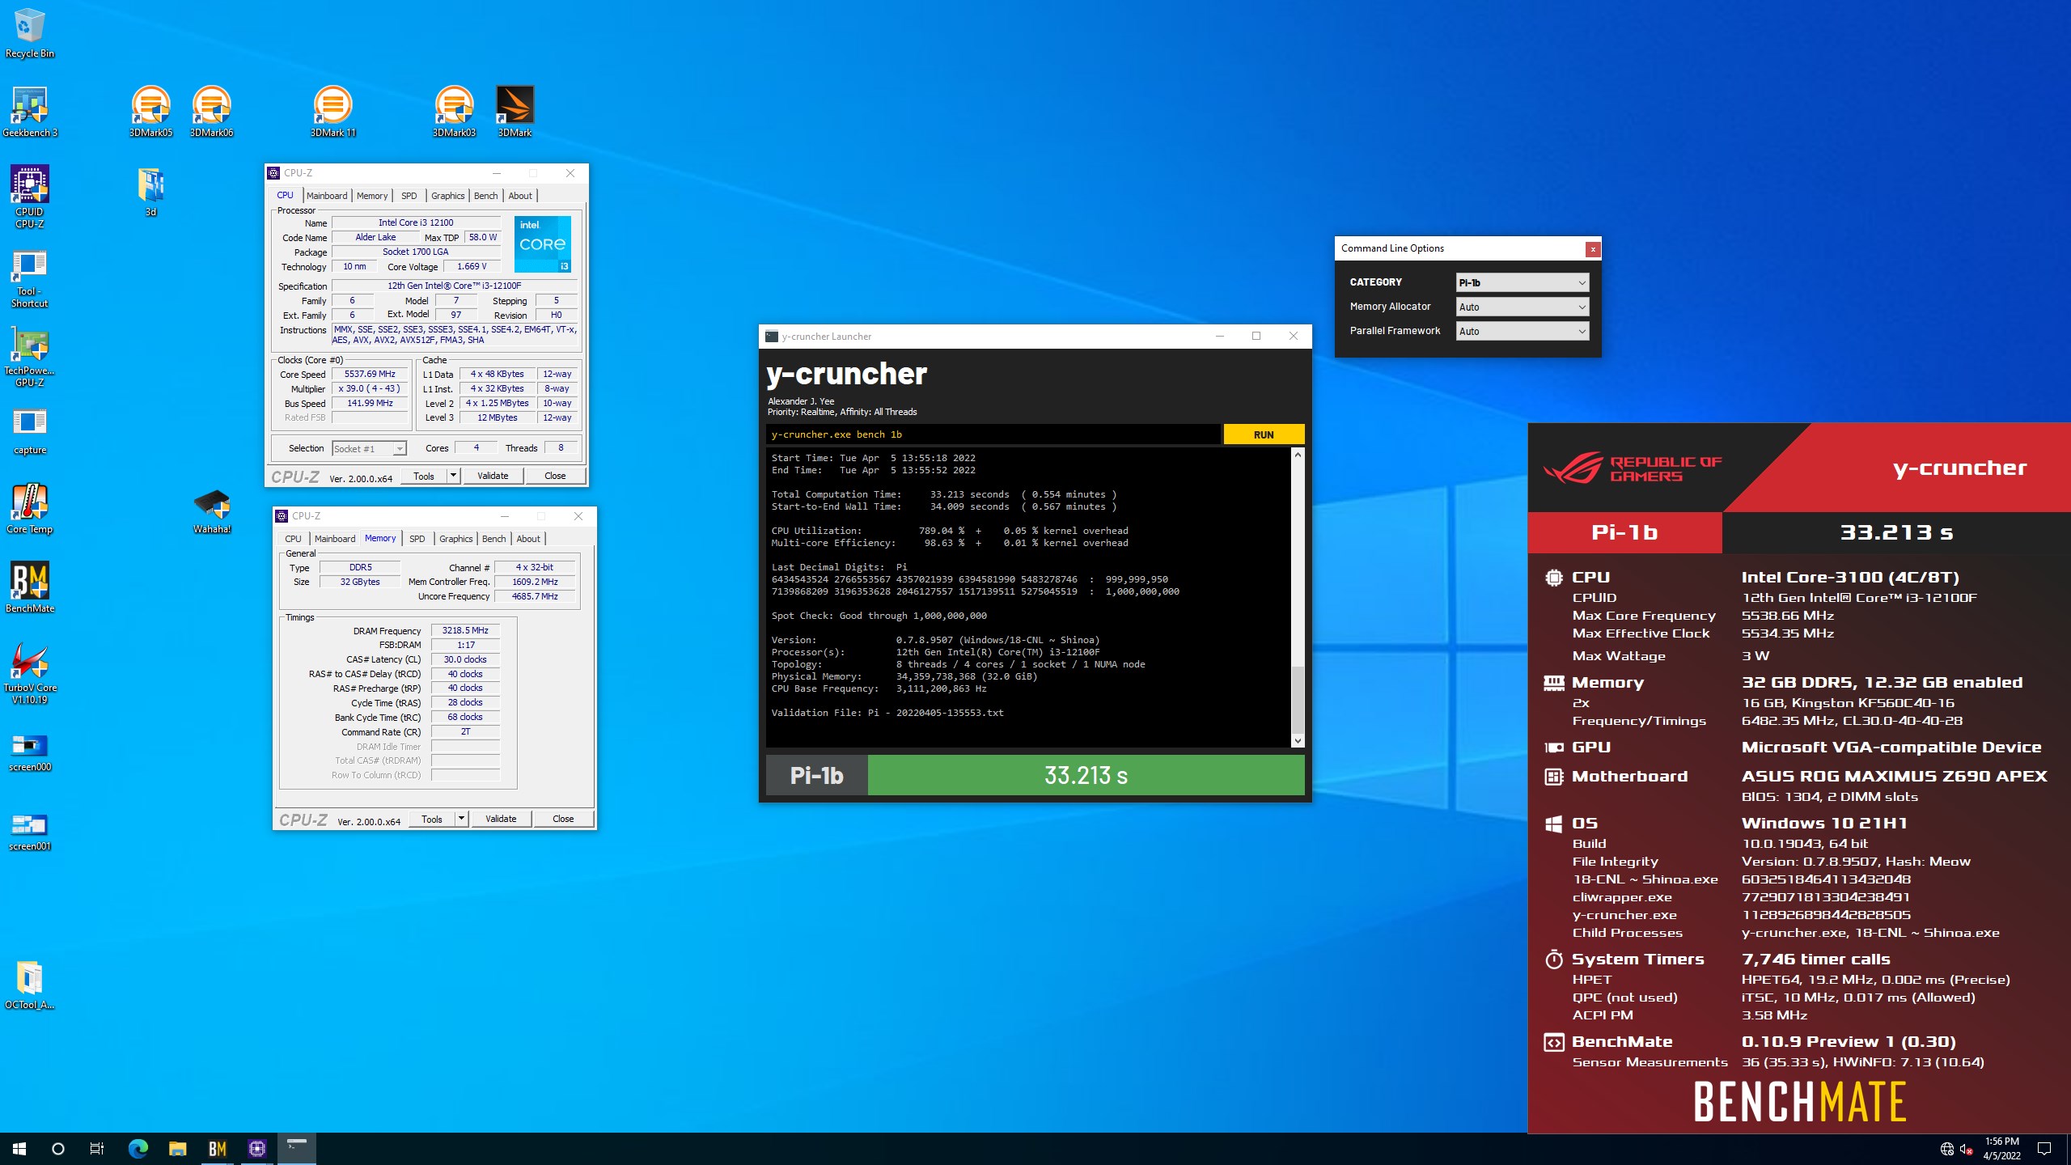Open the 3DMark03 desktop shortcut
Screen dimensions: 2071x1165
[x=454, y=112]
